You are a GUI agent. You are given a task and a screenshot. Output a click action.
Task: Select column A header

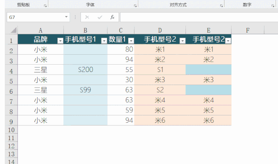40,30
